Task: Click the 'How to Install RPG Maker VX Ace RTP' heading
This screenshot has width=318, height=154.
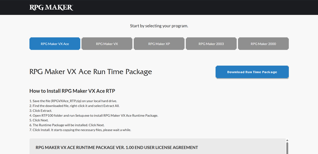Action: pos(72,91)
